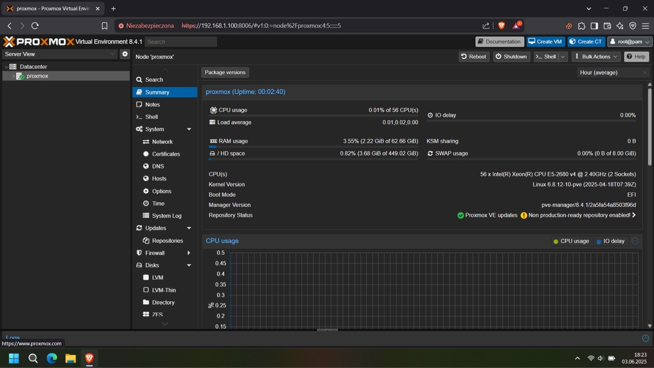Click the Proxmox search input field
Viewport: 654px width, 368px height.
coord(181,42)
